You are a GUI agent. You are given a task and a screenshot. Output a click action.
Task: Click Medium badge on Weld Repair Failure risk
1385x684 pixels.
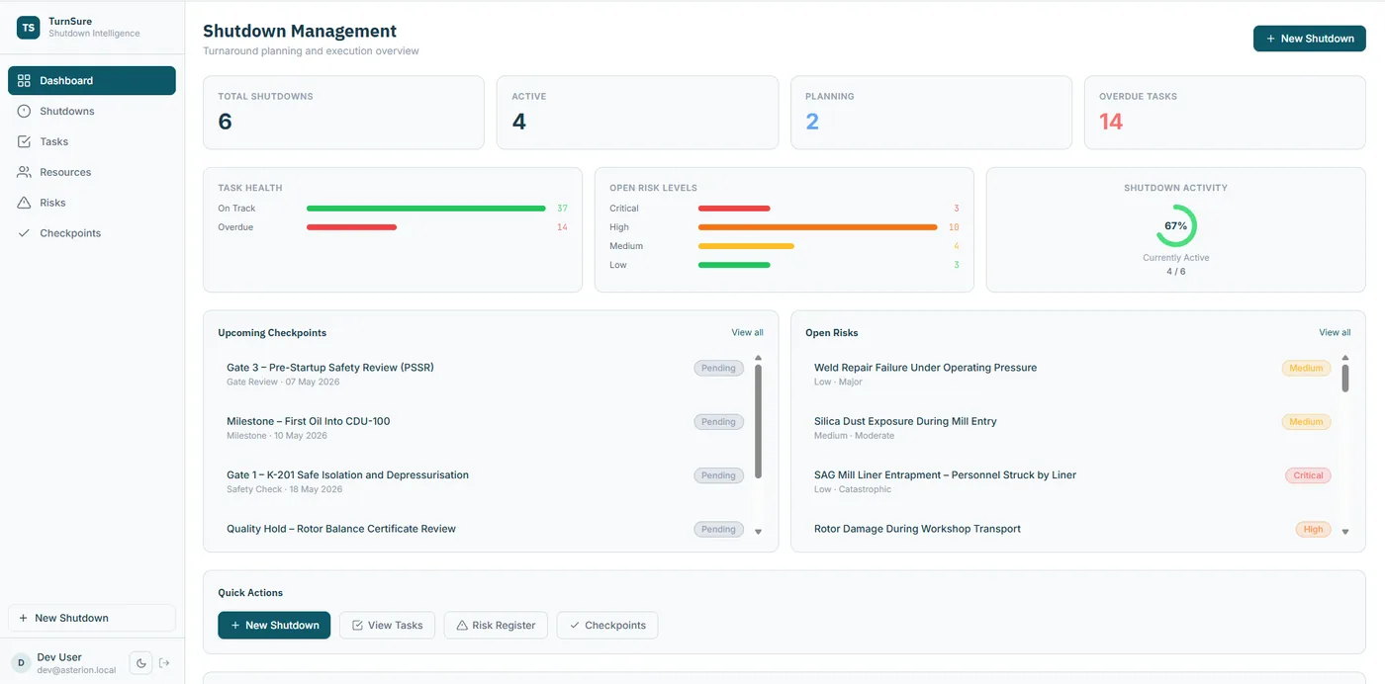pos(1306,368)
